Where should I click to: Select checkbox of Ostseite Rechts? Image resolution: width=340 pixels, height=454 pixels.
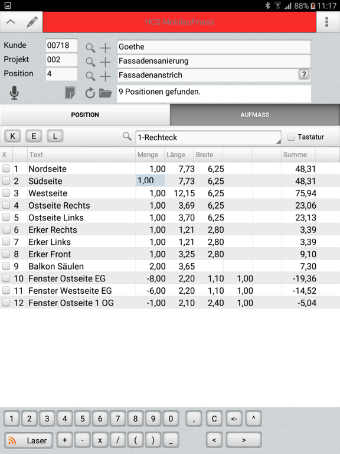tap(6, 205)
